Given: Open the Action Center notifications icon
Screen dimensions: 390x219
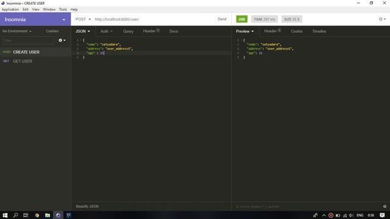Looking at the screenshot, I should tap(382, 215).
